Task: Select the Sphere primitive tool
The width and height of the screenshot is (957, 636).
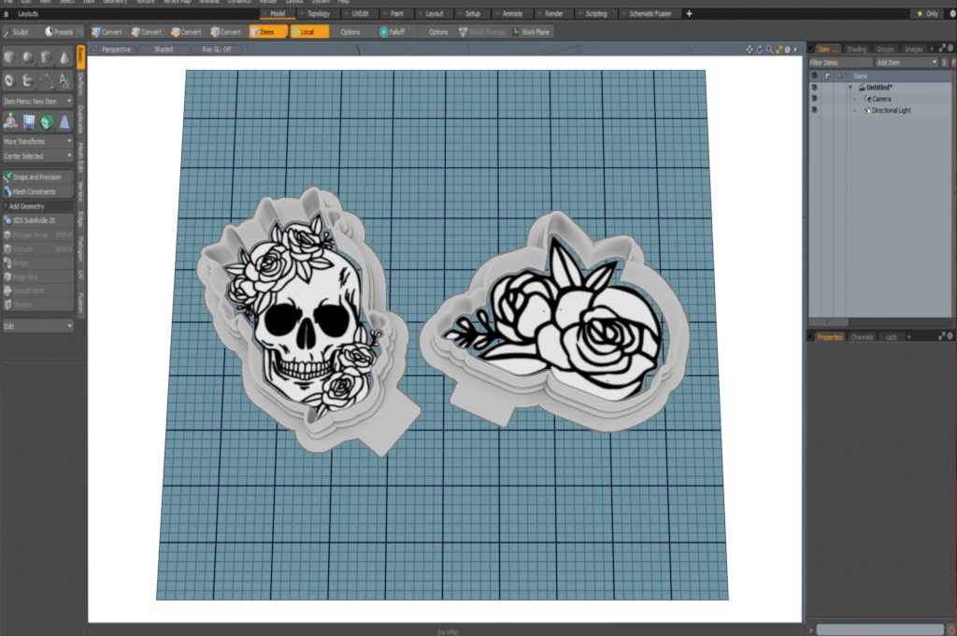Action: 28,59
